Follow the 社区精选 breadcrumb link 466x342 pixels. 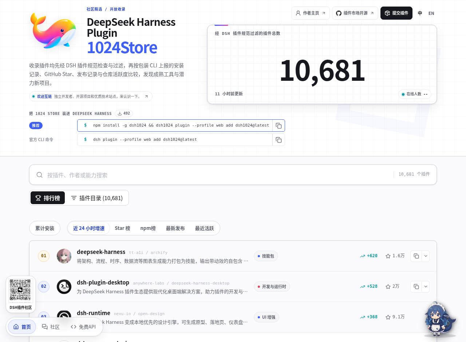pos(94,9)
